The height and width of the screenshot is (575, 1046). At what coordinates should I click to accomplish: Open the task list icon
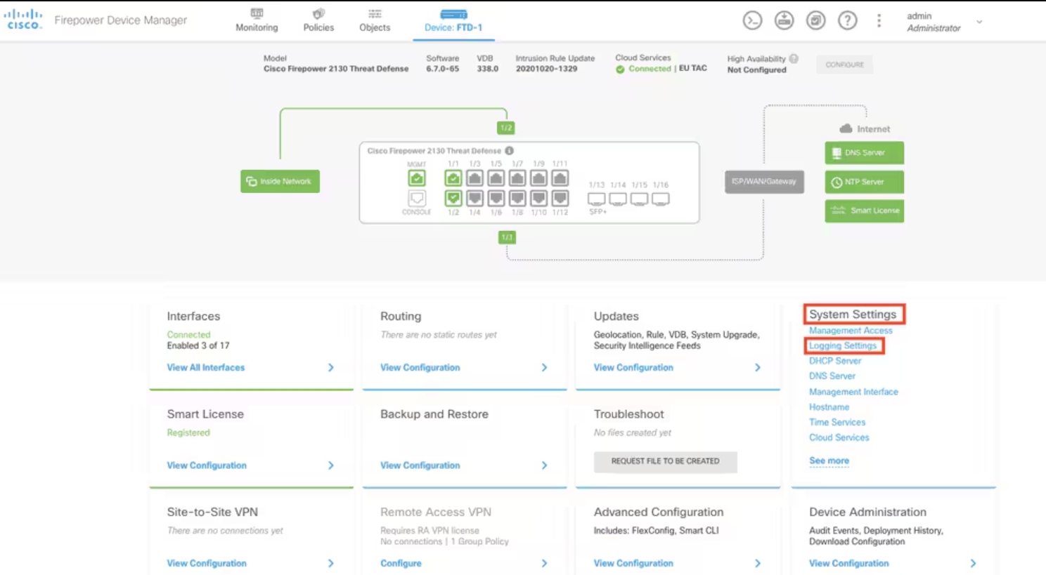click(815, 21)
